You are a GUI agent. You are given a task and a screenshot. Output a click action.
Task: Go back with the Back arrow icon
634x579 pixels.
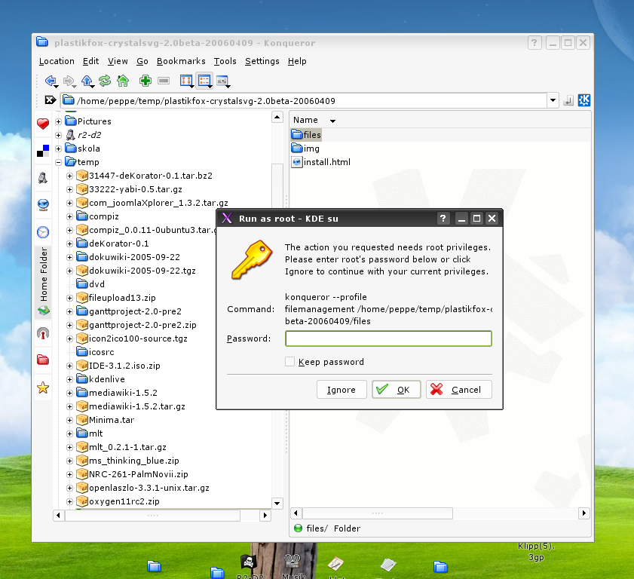tap(51, 81)
